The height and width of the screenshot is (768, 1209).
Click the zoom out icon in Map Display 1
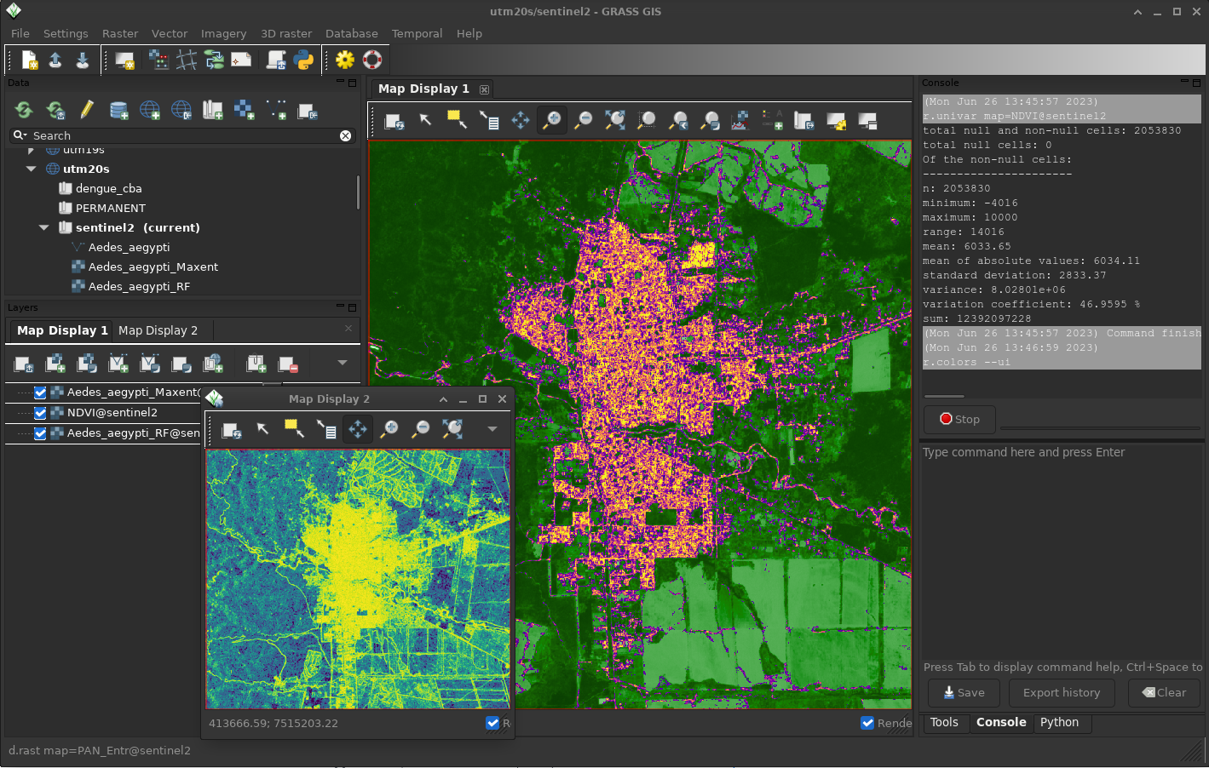(584, 121)
